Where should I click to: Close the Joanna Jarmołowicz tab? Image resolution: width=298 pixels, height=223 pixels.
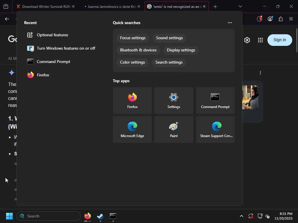point(139,6)
